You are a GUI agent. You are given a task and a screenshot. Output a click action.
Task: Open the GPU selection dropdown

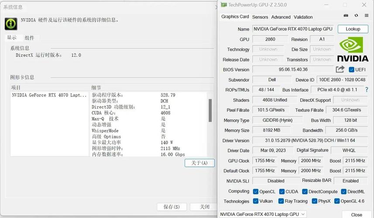click(x=263, y=214)
